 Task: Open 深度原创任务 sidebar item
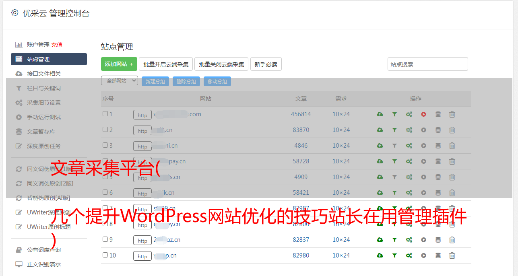pyautogui.click(x=43, y=146)
